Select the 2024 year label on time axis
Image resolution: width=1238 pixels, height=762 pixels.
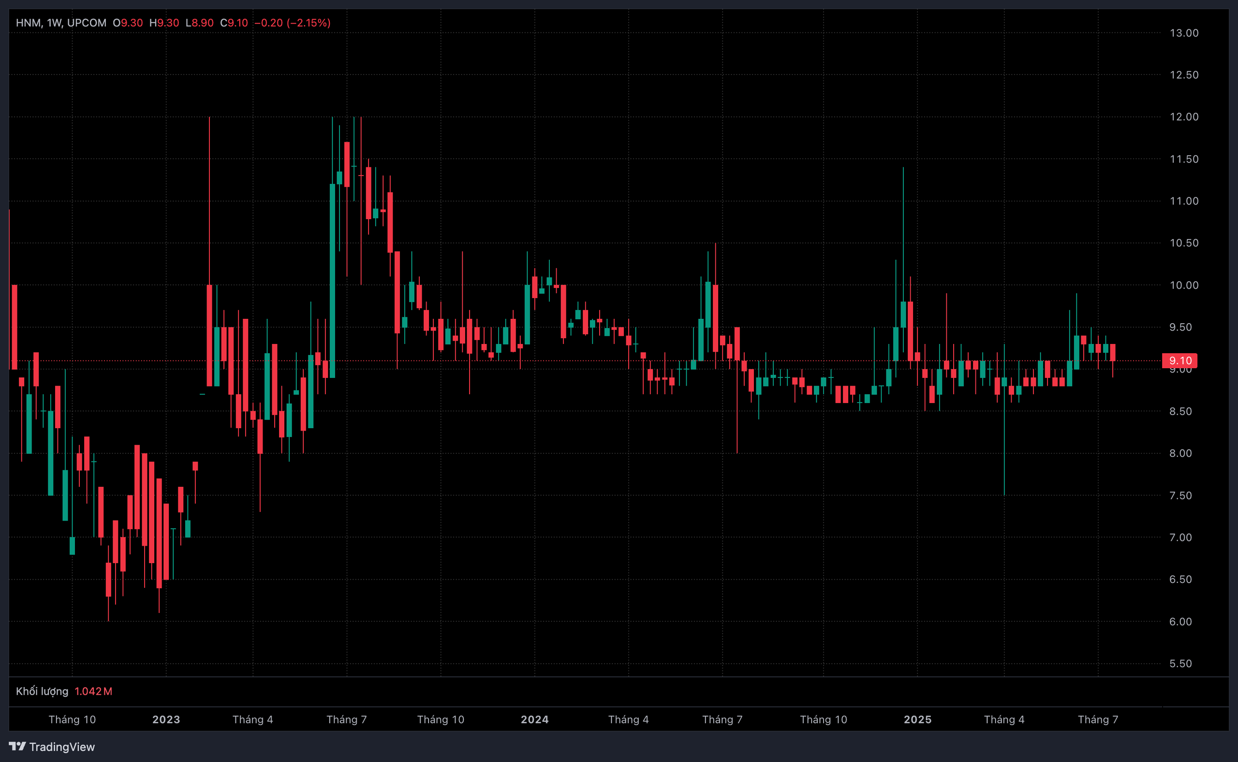534,719
